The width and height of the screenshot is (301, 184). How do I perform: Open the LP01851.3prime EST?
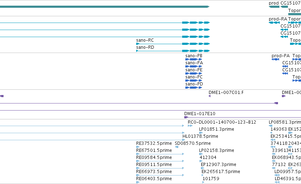216,129
